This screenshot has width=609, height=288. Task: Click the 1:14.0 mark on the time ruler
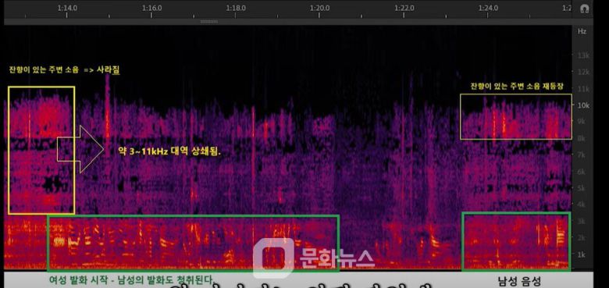[67, 8]
